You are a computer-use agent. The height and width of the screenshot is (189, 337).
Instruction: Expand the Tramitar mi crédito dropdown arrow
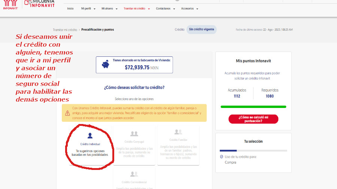[x=149, y=9]
